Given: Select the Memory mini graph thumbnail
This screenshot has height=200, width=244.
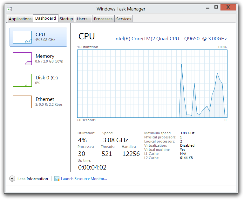Looking at the screenshot, I should pyautogui.click(x=22, y=59).
